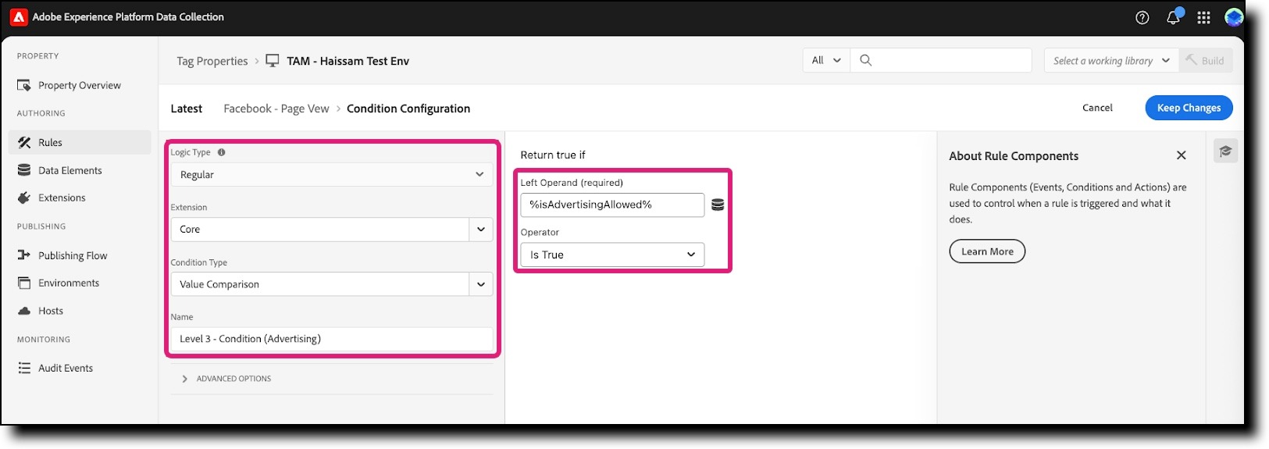Open the Select a working library dropdown
1269x449 pixels.
point(1111,60)
